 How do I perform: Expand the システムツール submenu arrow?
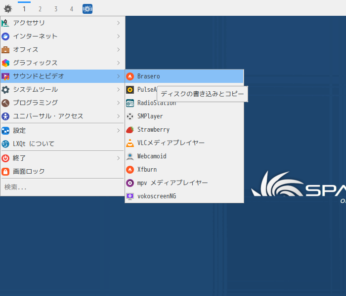click(x=119, y=90)
